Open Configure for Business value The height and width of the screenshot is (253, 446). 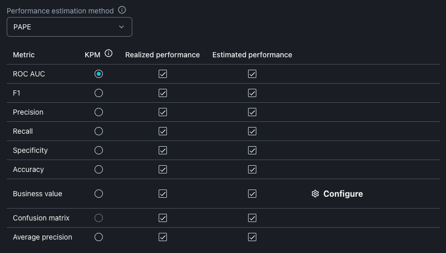coord(342,194)
